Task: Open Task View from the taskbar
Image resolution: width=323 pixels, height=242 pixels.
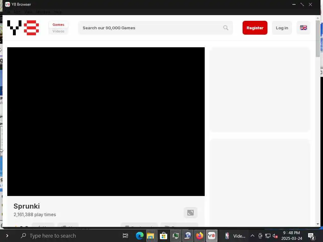Action: (x=125, y=236)
